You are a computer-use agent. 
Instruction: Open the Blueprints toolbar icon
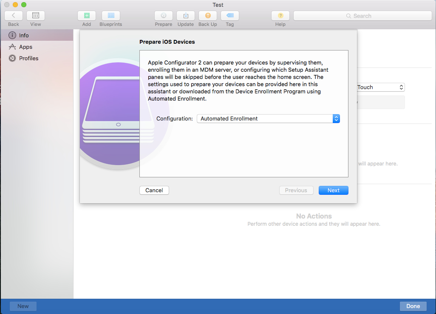coord(111,16)
